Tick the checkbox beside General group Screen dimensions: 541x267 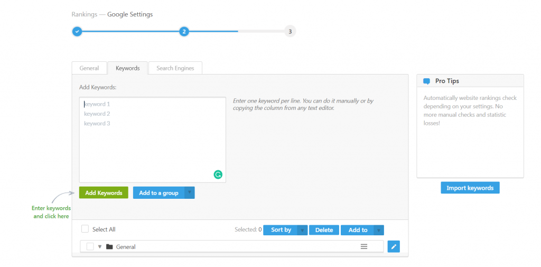(90, 246)
